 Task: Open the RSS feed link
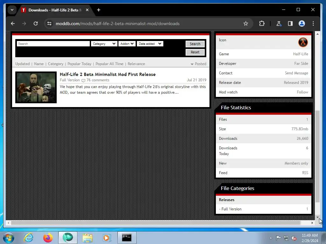(x=305, y=173)
